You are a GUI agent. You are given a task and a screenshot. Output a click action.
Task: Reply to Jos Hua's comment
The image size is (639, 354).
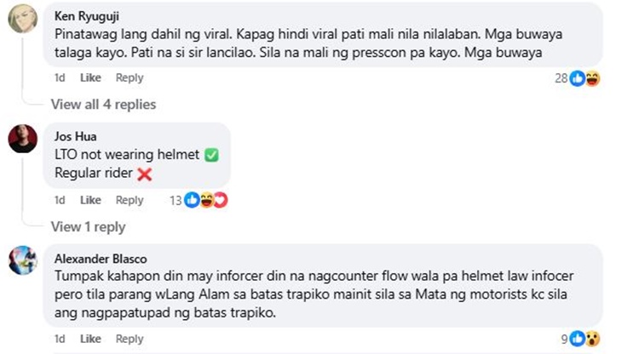pyautogui.click(x=130, y=200)
